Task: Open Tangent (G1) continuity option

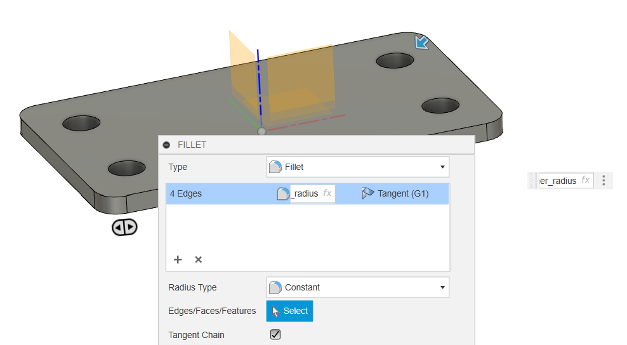Action: click(x=395, y=193)
